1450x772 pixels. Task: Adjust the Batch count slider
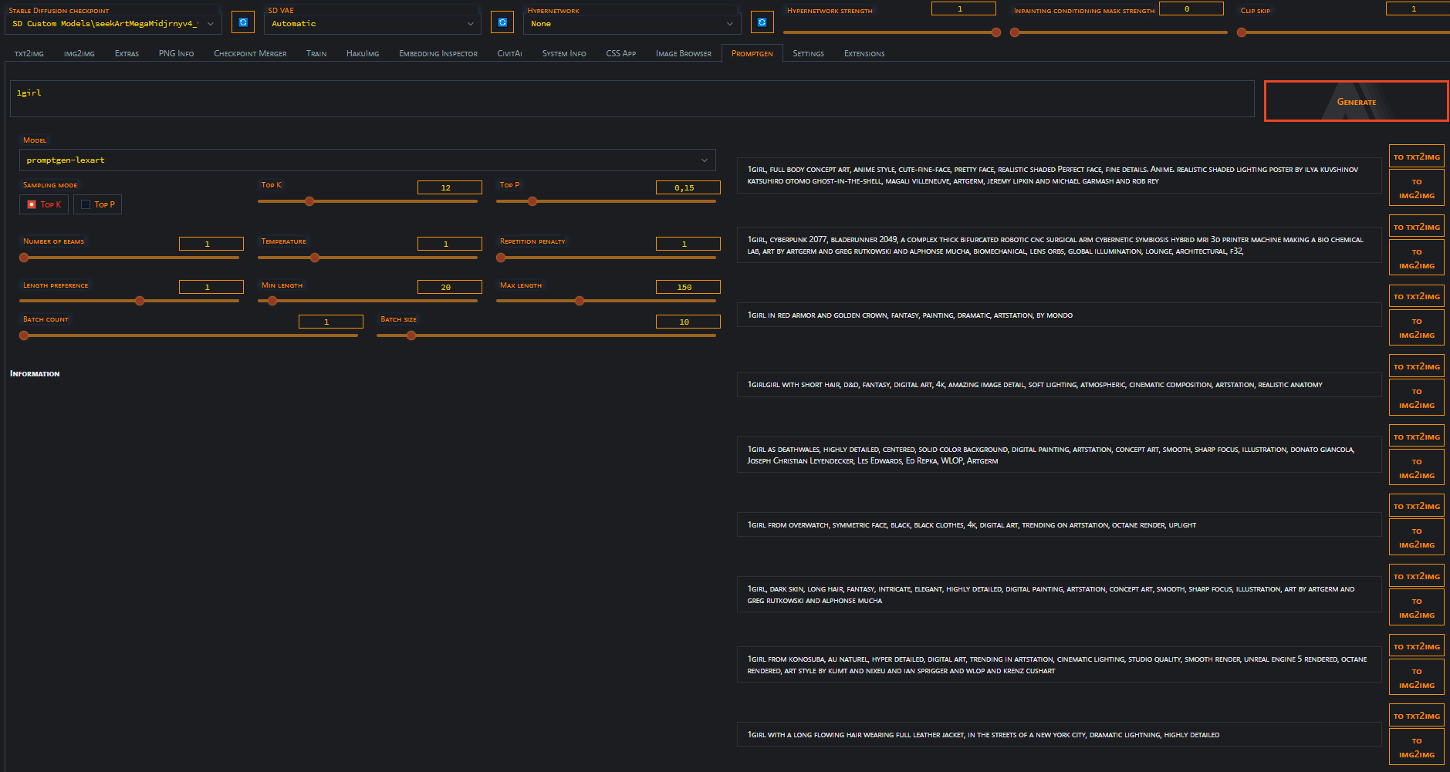point(189,335)
